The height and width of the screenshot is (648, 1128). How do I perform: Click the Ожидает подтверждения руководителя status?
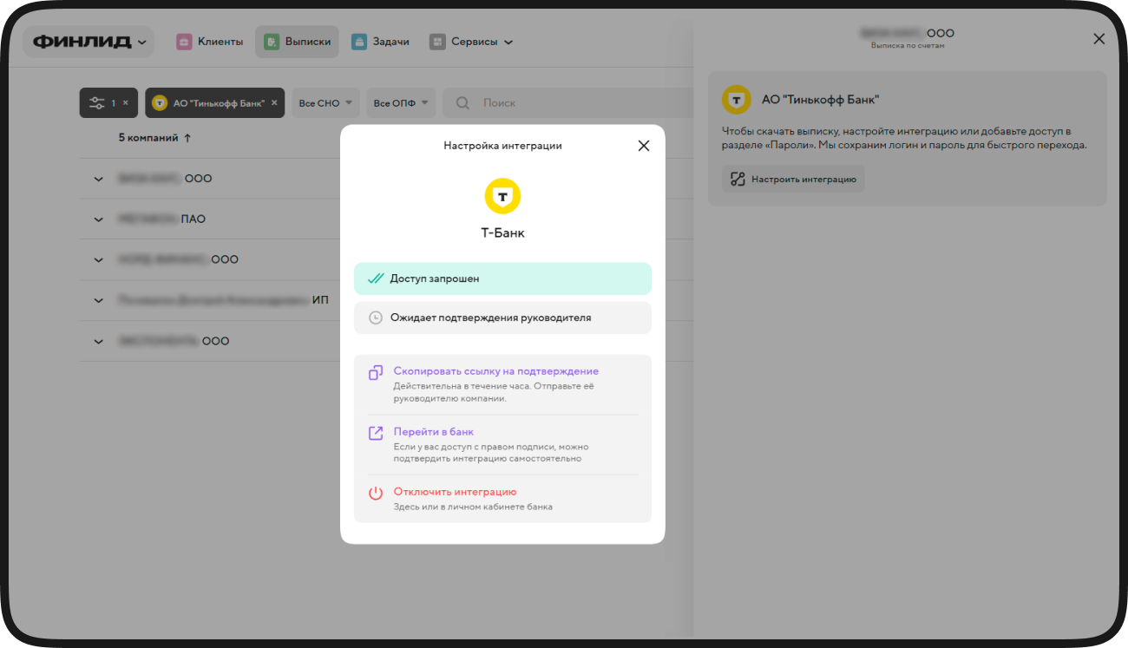coord(502,317)
